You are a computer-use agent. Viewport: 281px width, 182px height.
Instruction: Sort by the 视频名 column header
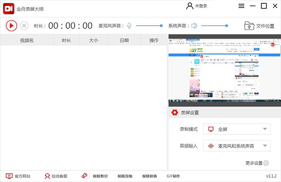(27, 40)
